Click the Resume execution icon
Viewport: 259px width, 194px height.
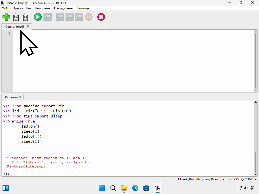tap(89, 17)
